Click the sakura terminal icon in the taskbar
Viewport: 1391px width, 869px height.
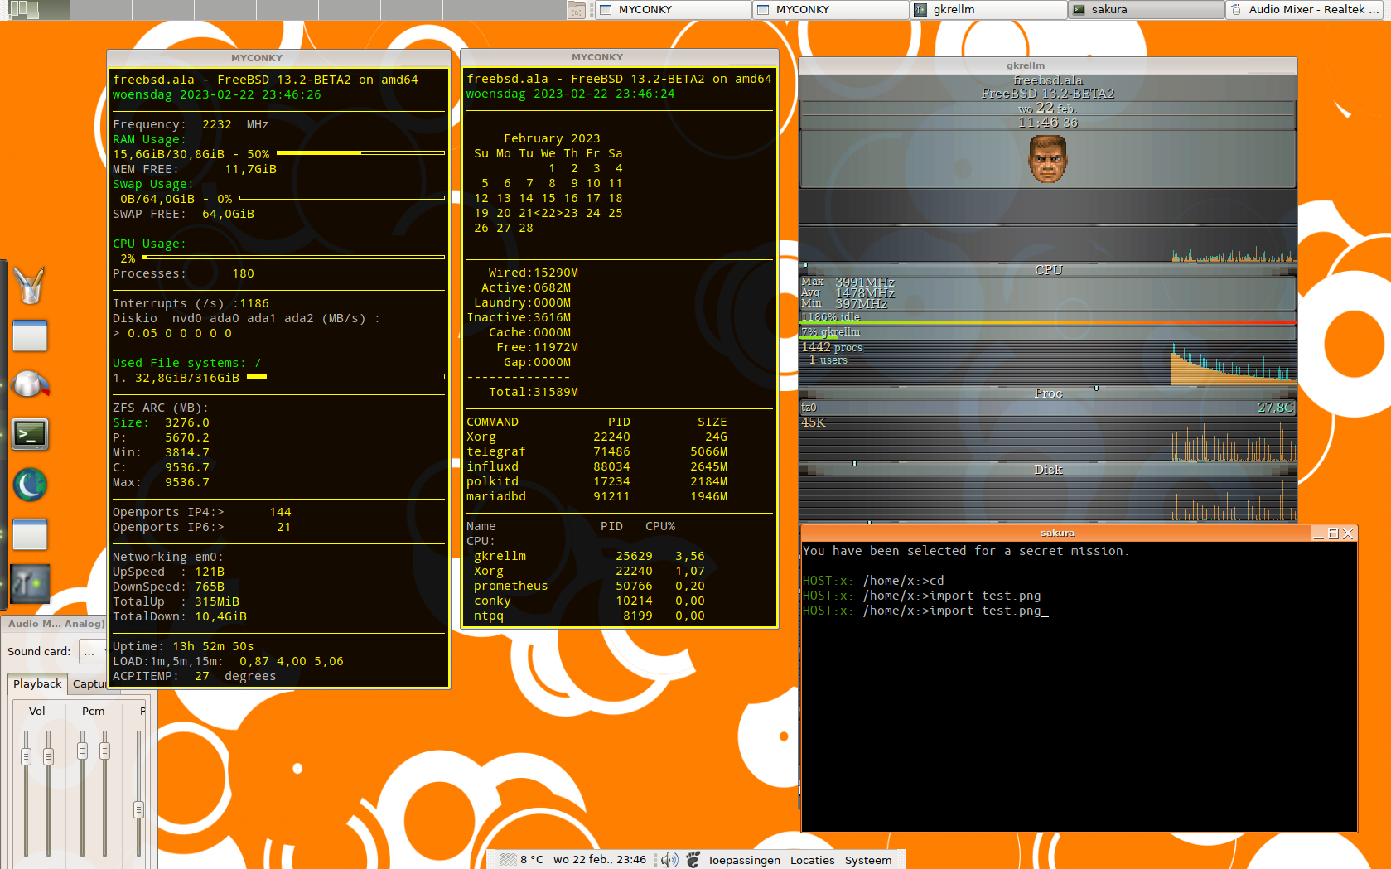click(1079, 10)
